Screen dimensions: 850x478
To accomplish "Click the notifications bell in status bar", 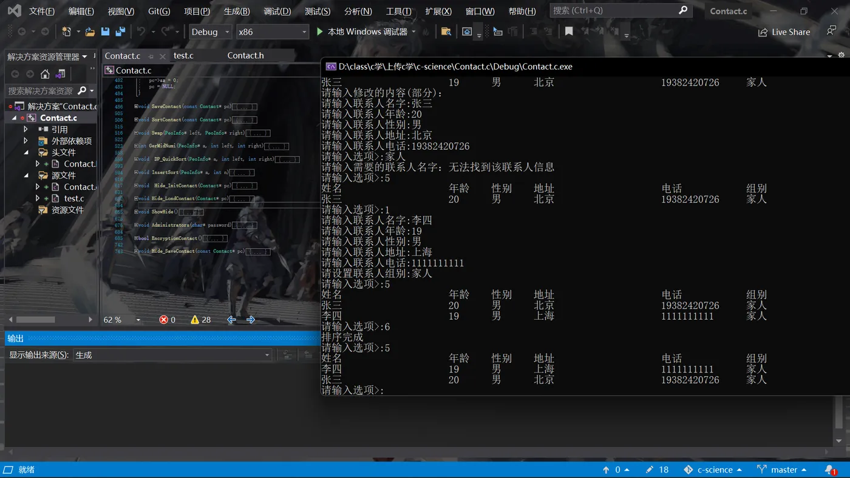I will pyautogui.click(x=830, y=470).
